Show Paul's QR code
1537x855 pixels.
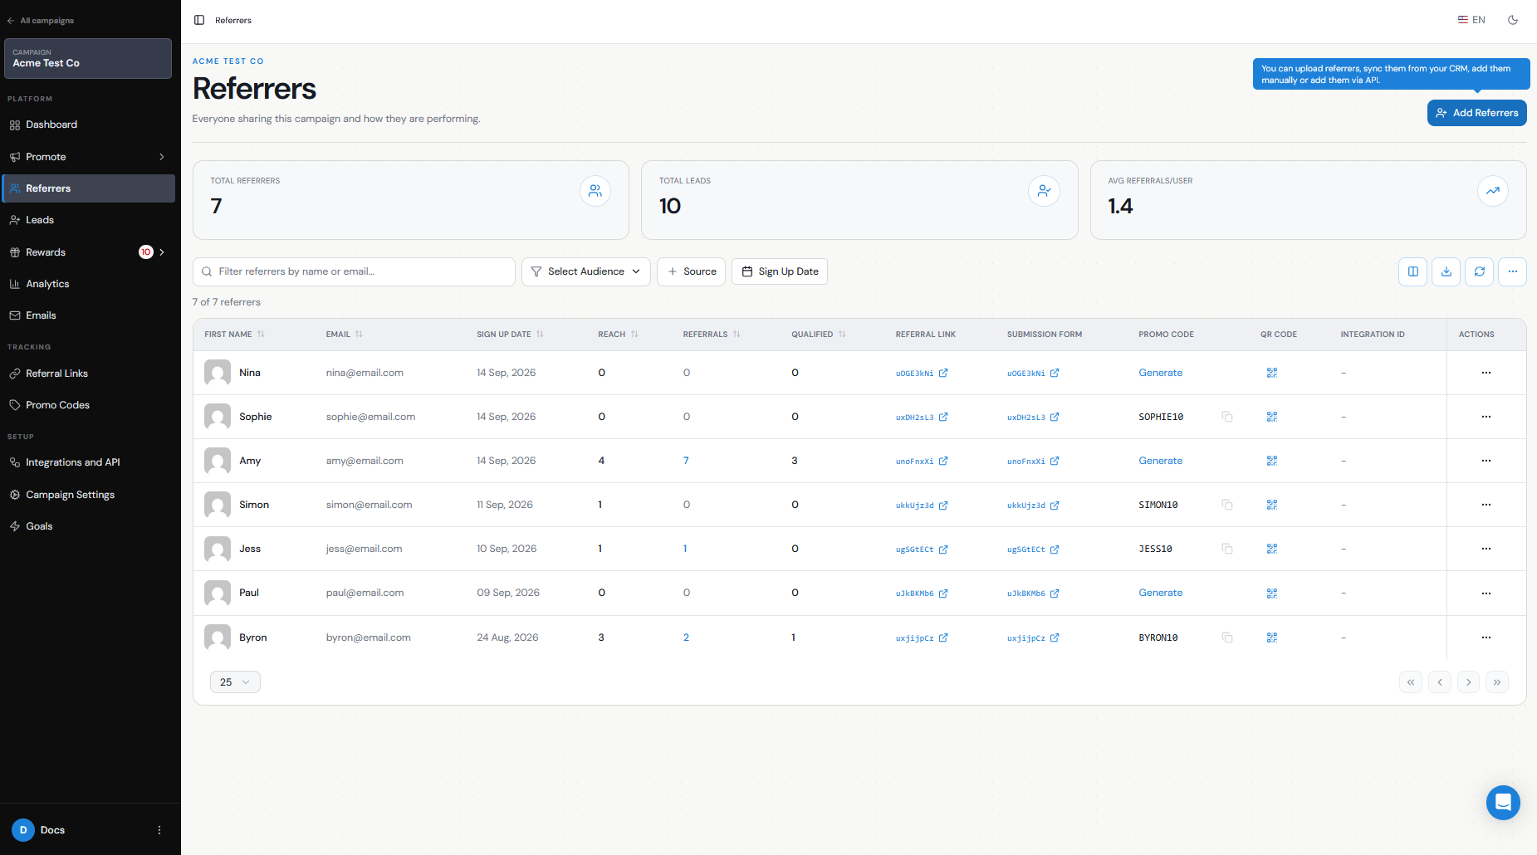pos(1271,594)
